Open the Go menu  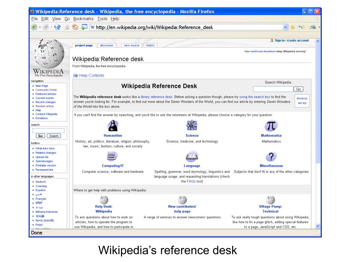[x=67, y=19]
